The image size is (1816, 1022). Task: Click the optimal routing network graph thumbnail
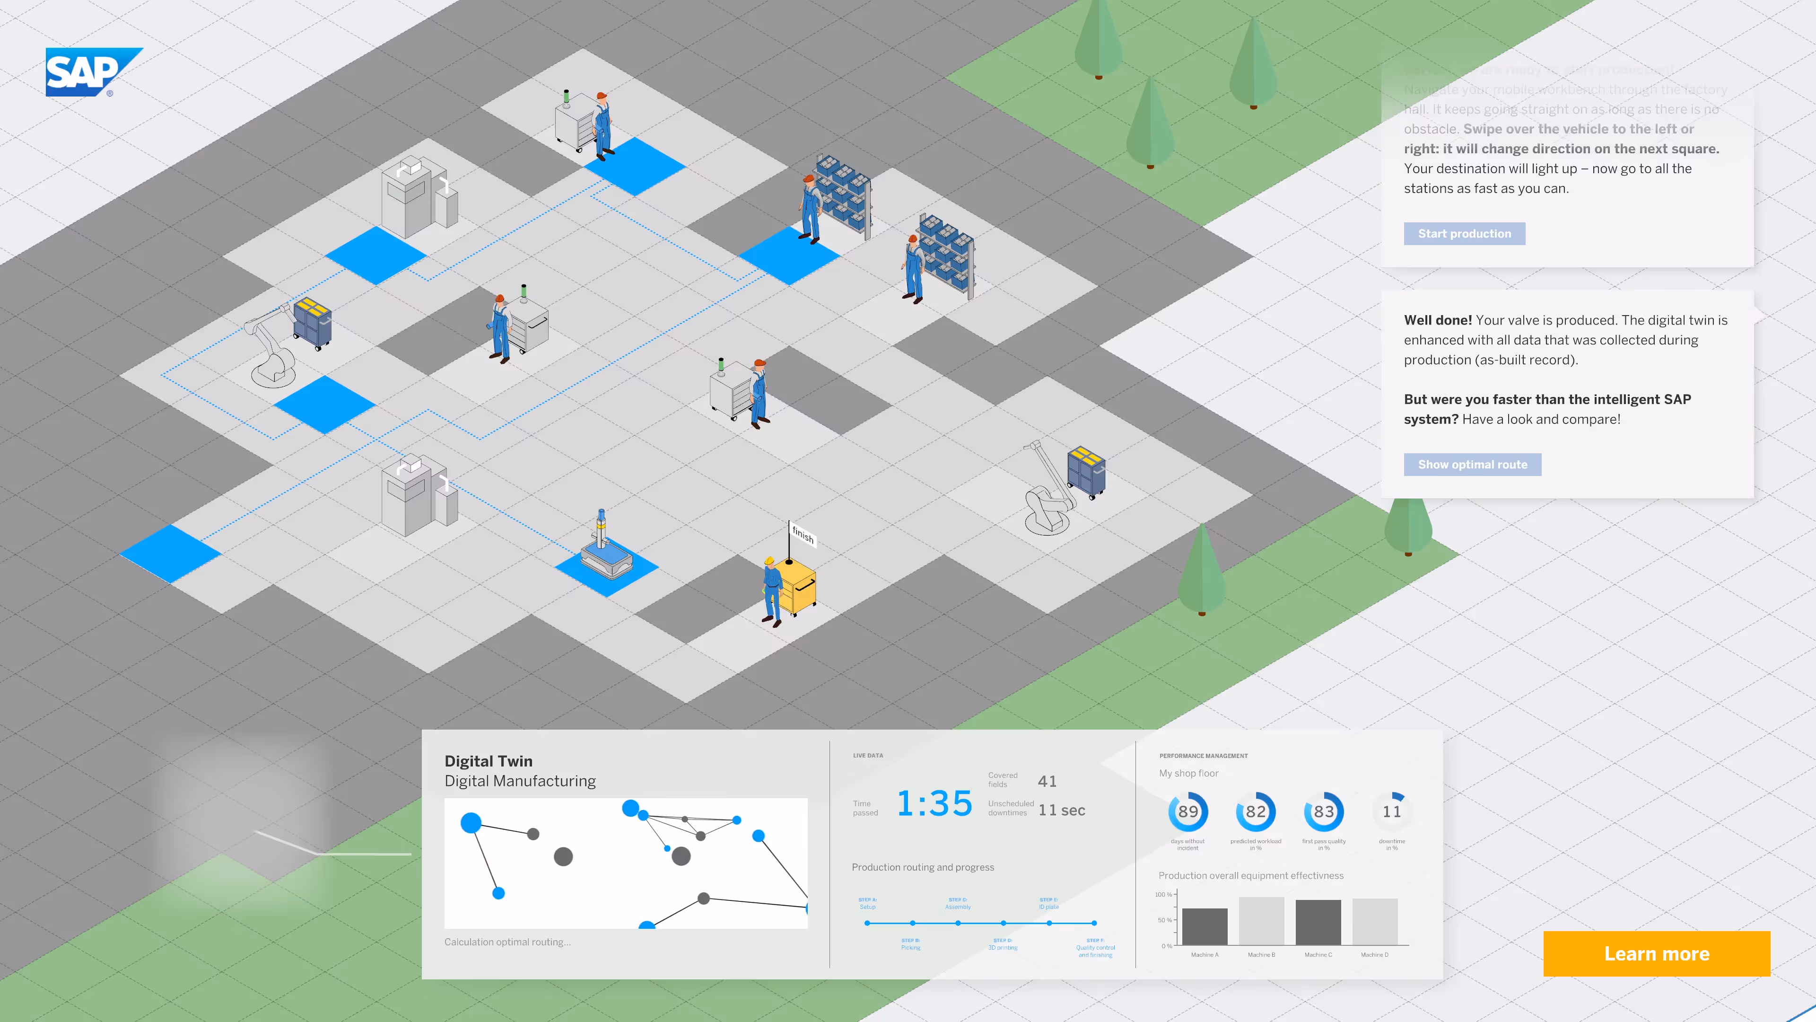point(625,863)
